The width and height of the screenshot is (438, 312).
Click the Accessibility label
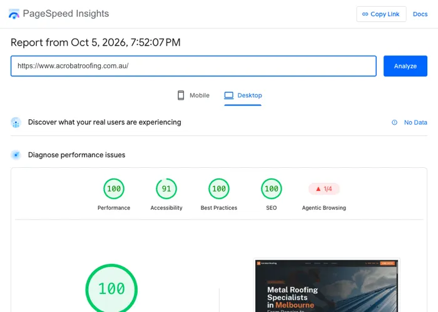click(x=166, y=208)
